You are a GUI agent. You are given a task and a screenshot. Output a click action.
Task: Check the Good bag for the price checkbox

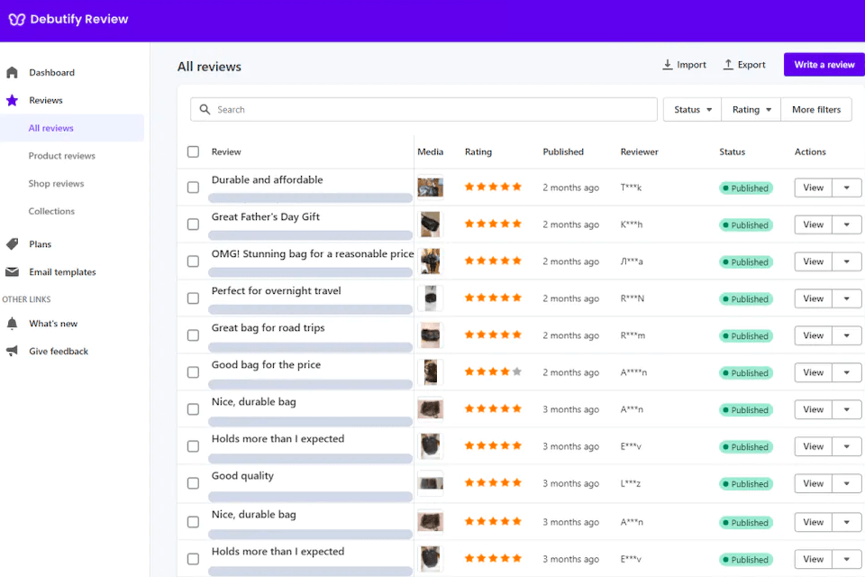(x=193, y=372)
